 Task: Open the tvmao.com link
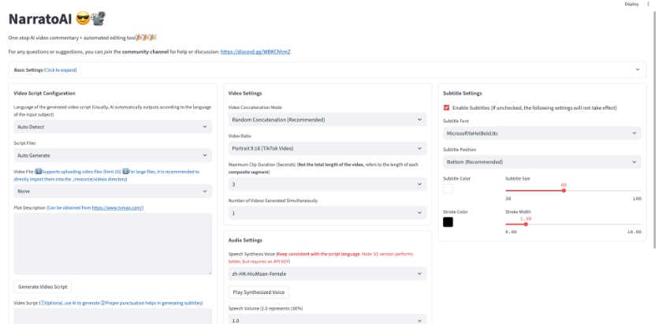117,207
